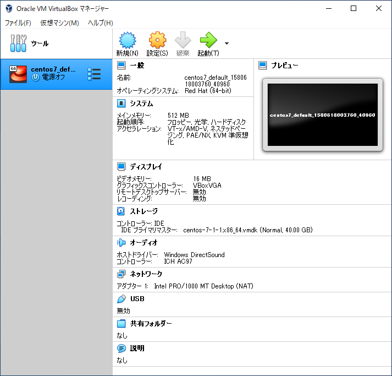Click the システム chip icon

pyautogui.click(x=122, y=103)
